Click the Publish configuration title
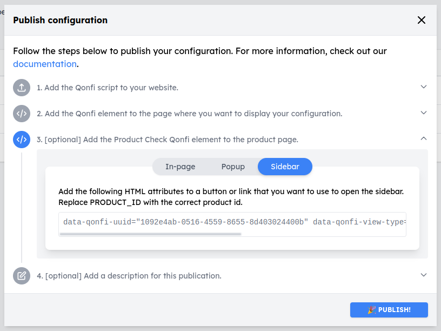Viewport: 441px width, 331px height. (60, 20)
